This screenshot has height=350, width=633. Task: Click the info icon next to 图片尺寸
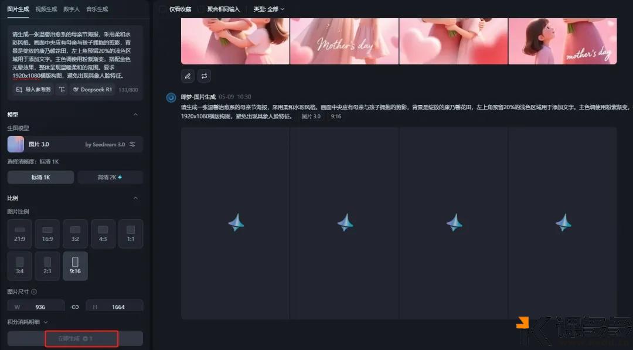coord(34,291)
